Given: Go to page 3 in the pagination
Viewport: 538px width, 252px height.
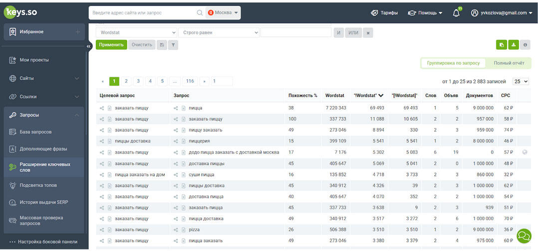Looking at the screenshot, I should pyautogui.click(x=138, y=81).
